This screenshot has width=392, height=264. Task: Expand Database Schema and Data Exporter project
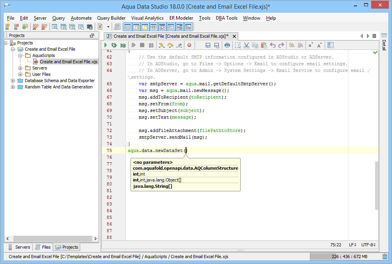tap(13, 81)
